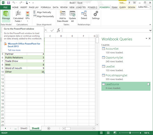The height and width of the screenshot is (135, 153).
Task: Choose Align Horizontally for slicers
Action: pos(44,16)
